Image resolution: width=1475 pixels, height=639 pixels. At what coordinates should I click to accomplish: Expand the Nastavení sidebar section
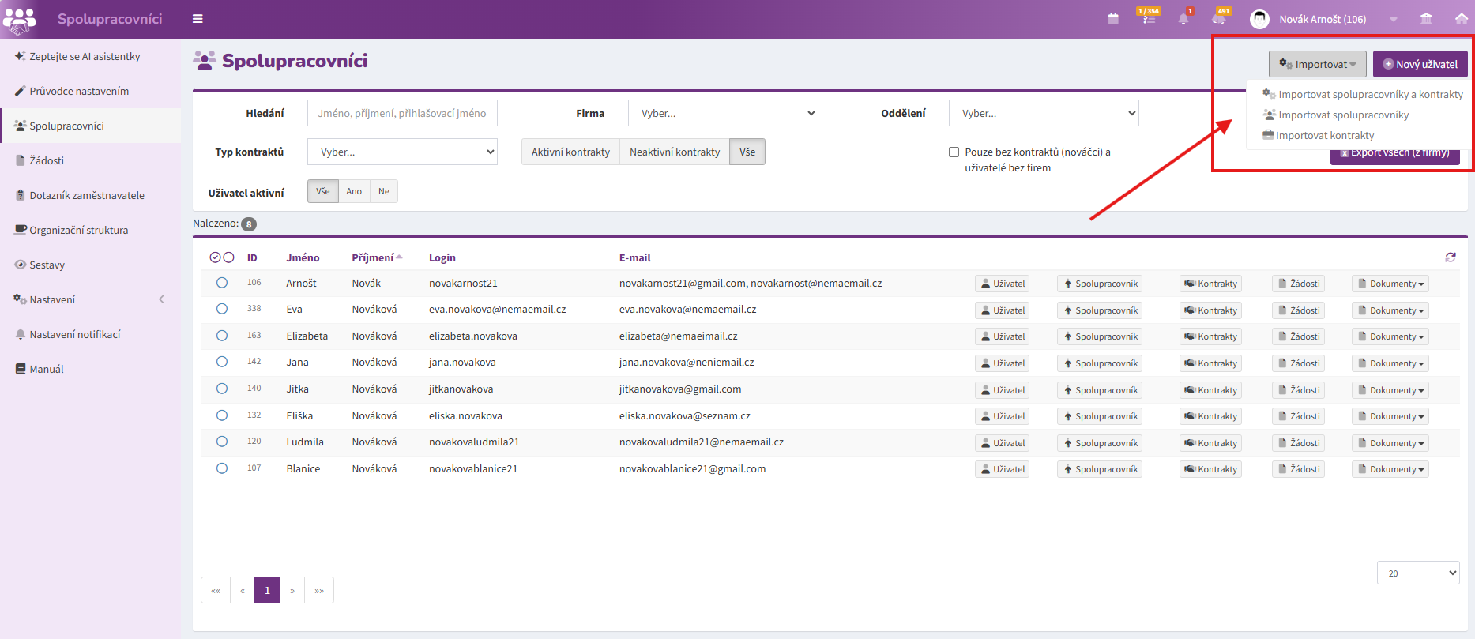90,299
